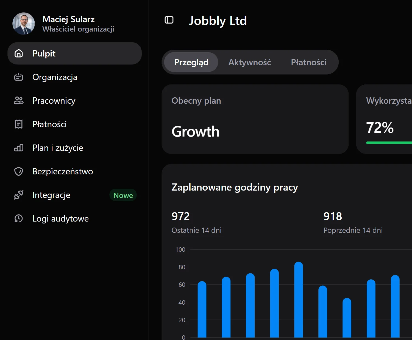This screenshot has height=340, width=412.
Task: Click the Jobbly Ltd organization title
Action: click(218, 21)
